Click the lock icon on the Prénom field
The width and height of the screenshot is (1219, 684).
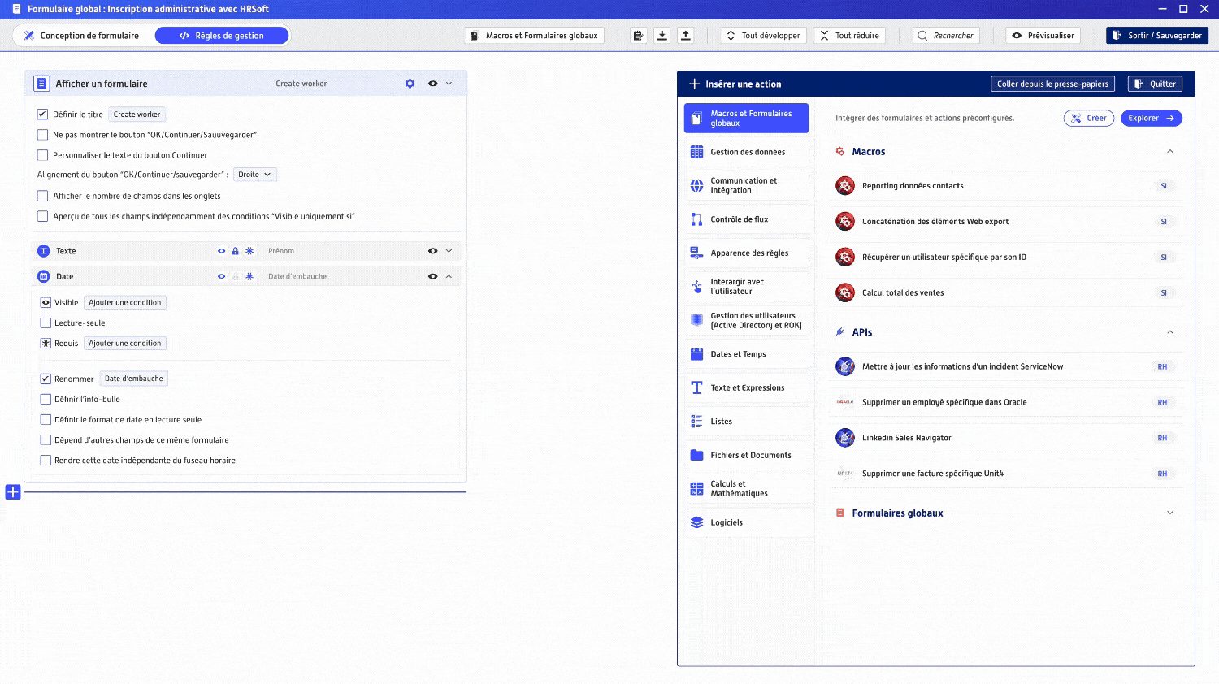pos(236,251)
